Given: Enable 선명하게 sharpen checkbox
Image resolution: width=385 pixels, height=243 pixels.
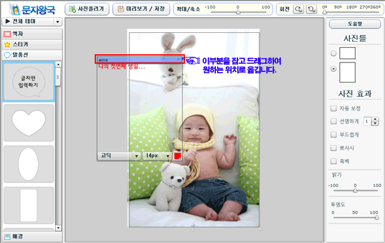Looking at the screenshot, I should tap(333, 121).
